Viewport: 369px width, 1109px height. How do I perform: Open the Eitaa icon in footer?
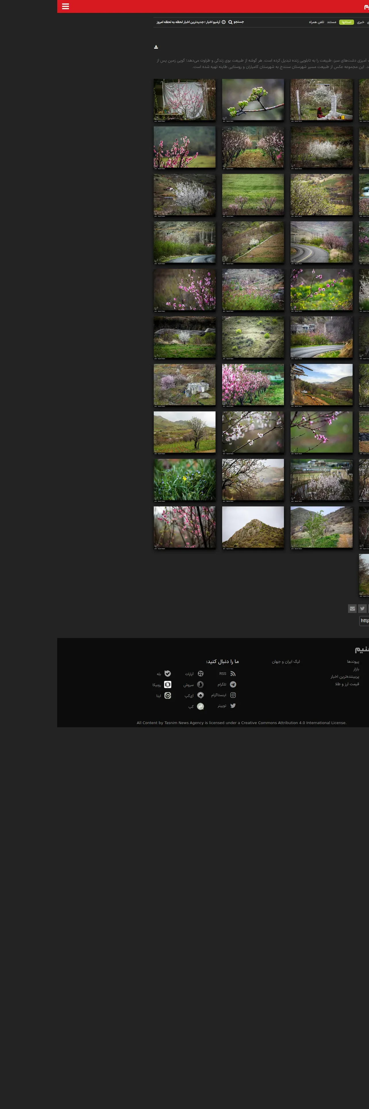[168, 695]
